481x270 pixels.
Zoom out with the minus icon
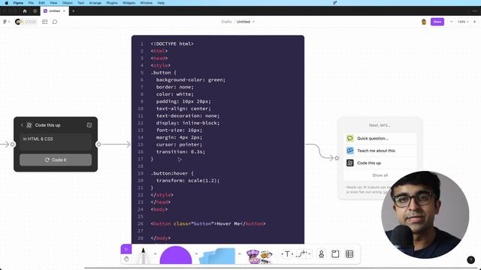coord(451,22)
